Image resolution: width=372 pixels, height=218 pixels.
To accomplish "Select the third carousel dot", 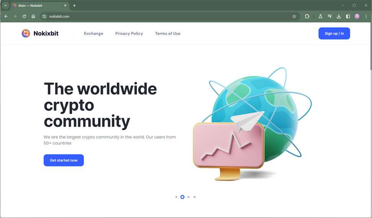I will click(188, 197).
